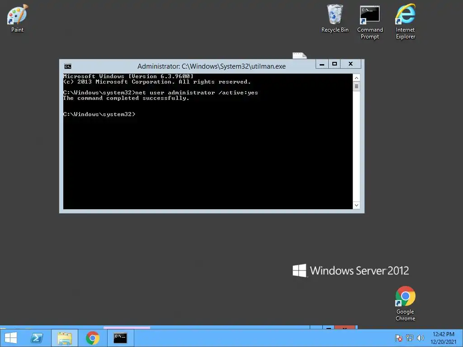Viewport: 463px width, 347px height.
Task: Open the cmd window system menu icon
Action: pos(68,66)
